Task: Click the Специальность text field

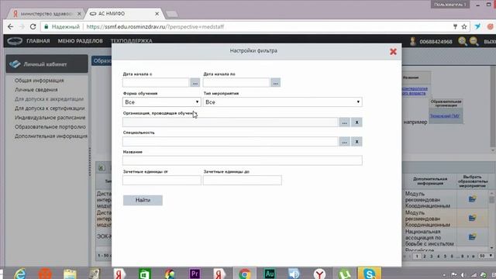Action: pyautogui.click(x=230, y=142)
